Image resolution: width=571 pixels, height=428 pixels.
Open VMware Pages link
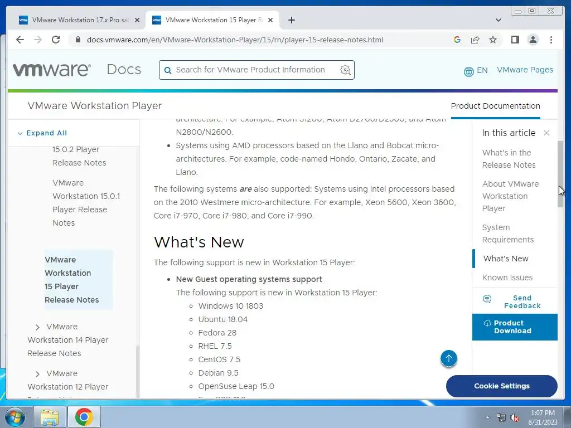(x=525, y=70)
